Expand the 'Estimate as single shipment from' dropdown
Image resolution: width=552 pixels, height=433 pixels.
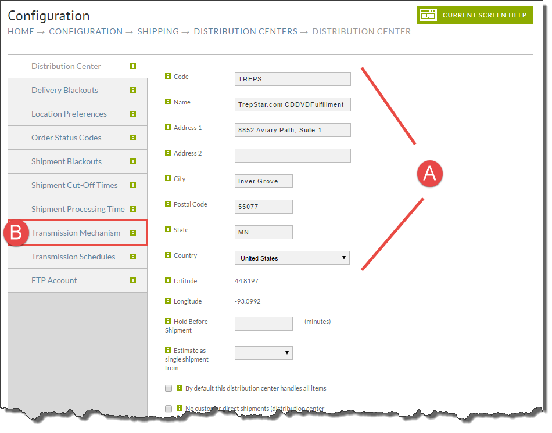264,353
